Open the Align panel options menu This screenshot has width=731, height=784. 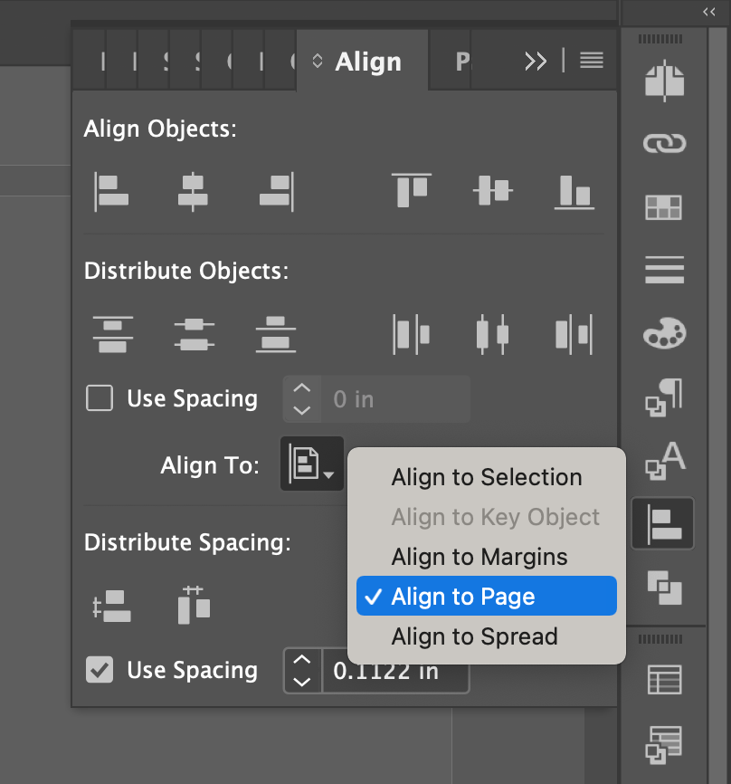coord(592,61)
